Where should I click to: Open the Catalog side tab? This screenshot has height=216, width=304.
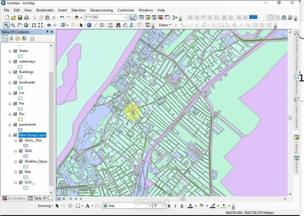tap(296, 144)
